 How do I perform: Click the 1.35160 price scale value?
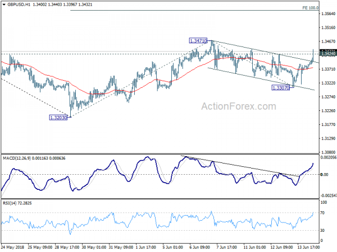tap(328, 27)
